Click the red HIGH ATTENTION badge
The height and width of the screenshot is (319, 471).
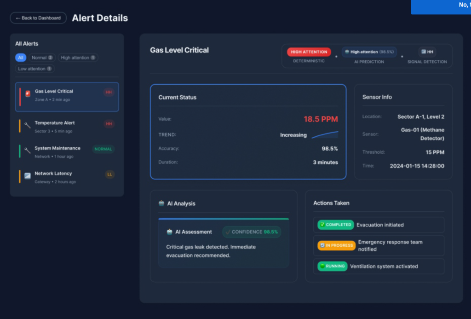click(x=309, y=52)
